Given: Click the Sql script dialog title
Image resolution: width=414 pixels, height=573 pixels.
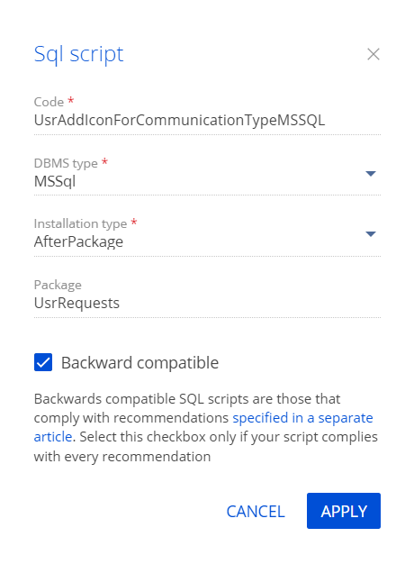Looking at the screenshot, I should (79, 54).
